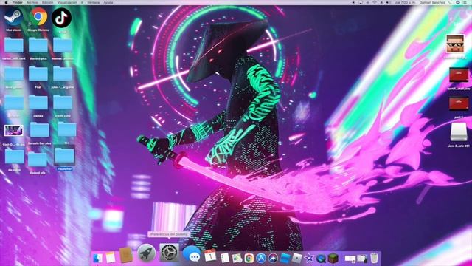The image size is (472, 266).
Task: Open the Ventana menu
Action: coord(94,2)
